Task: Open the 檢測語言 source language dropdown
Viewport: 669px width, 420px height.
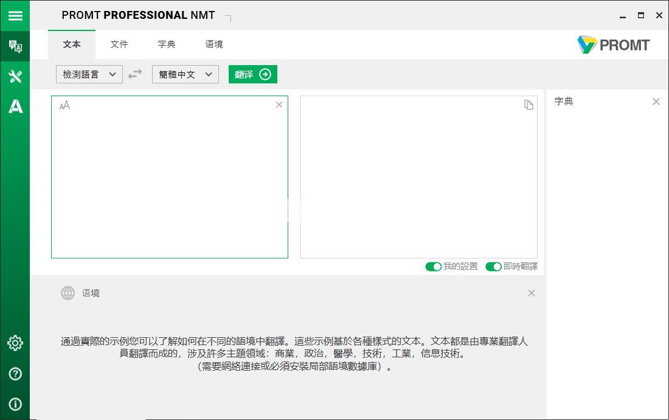Action: click(89, 74)
